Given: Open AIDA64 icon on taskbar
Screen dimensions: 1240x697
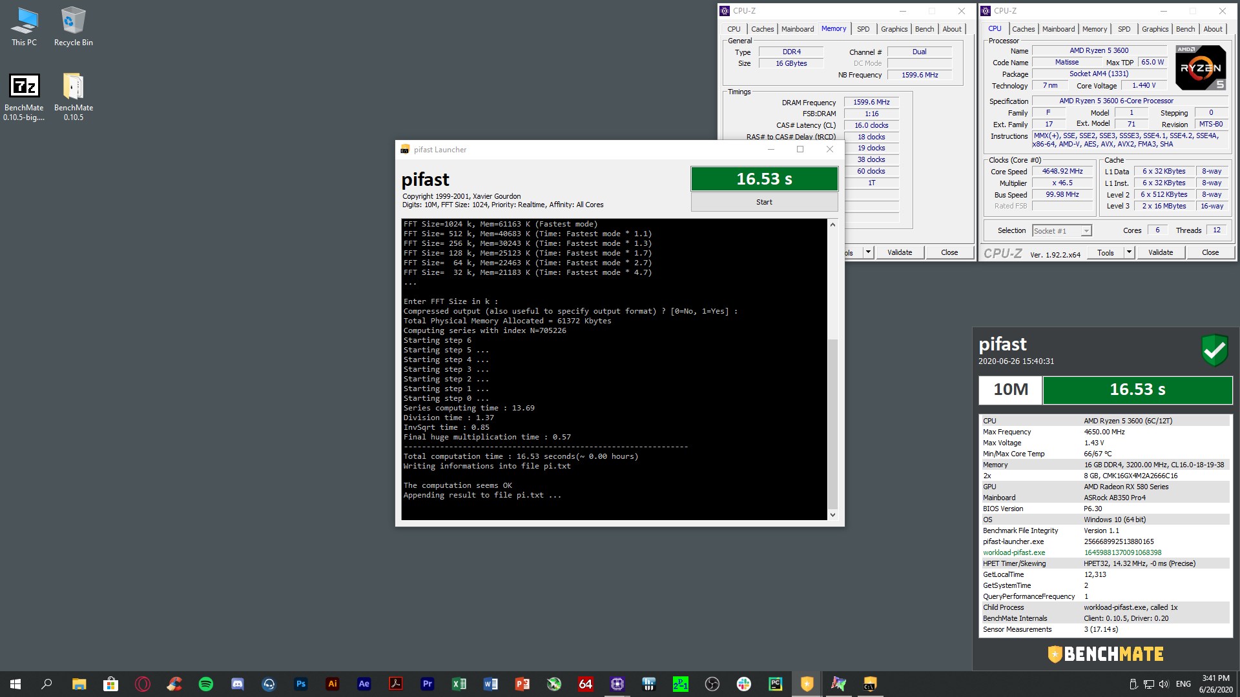Looking at the screenshot, I should pyautogui.click(x=585, y=684).
